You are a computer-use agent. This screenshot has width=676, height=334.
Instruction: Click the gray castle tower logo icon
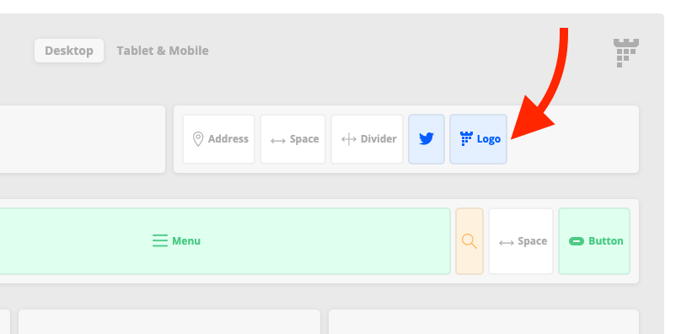626,52
